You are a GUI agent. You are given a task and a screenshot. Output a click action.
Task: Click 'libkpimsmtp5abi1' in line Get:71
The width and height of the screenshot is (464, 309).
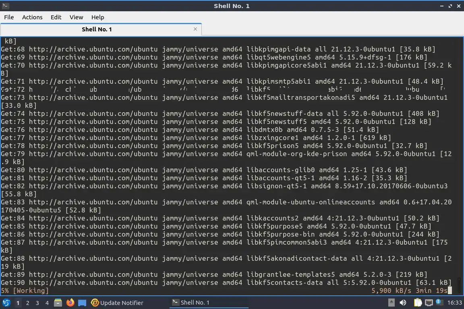(278, 81)
